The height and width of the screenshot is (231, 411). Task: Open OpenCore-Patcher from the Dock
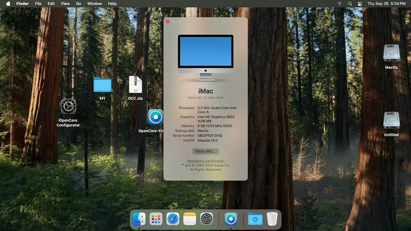pyautogui.click(x=231, y=219)
